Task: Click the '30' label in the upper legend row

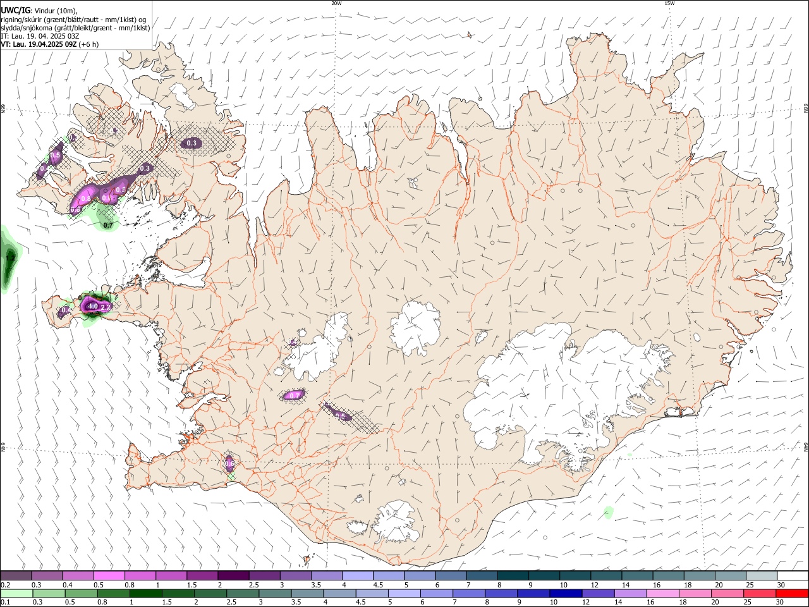Action: pos(781,585)
